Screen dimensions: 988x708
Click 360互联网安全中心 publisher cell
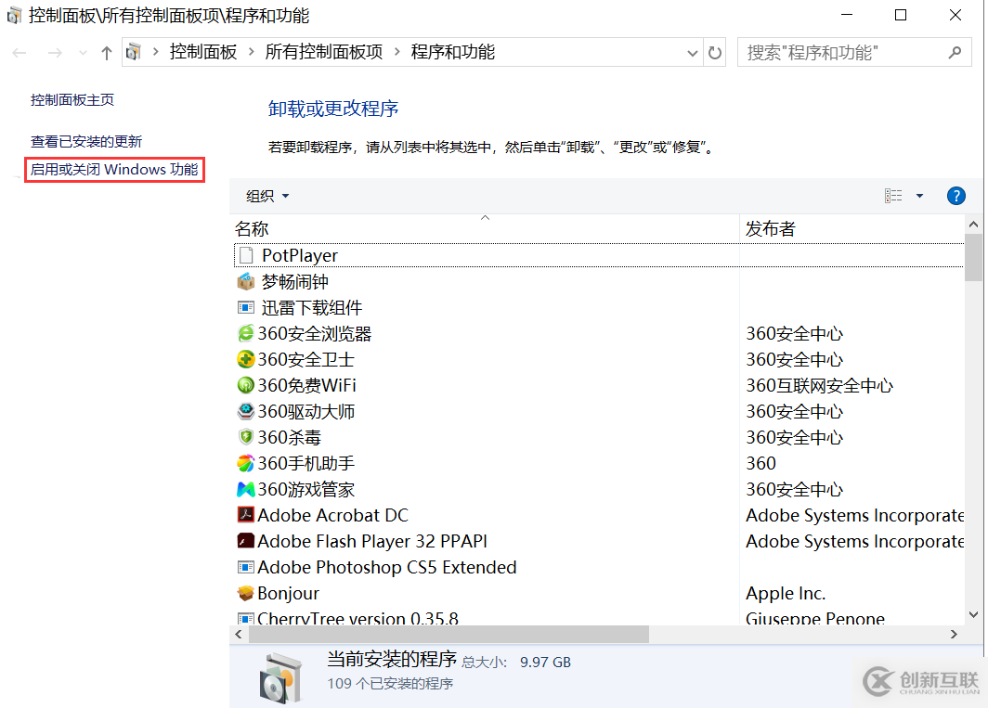tap(820, 385)
